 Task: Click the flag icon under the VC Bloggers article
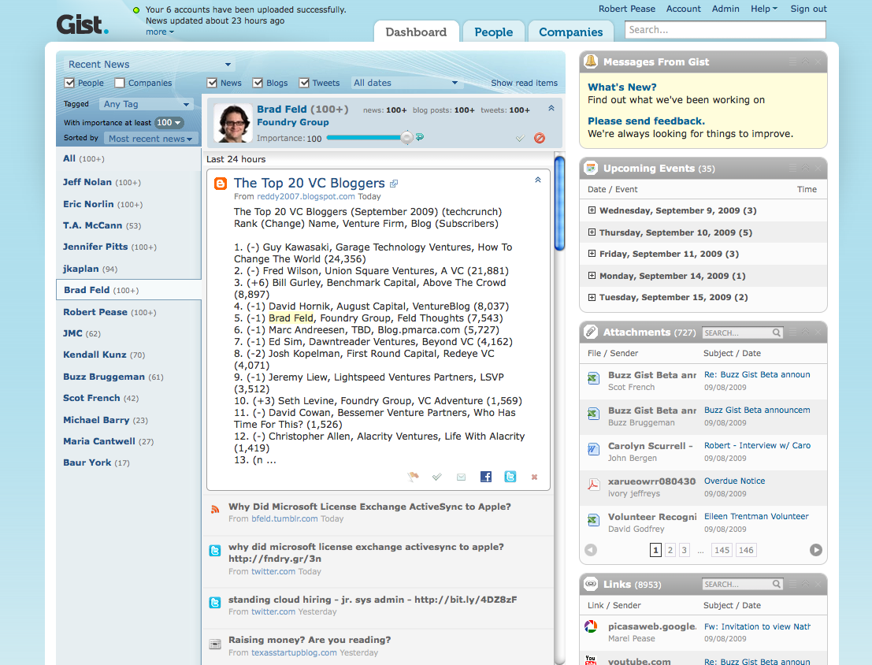coord(413,477)
